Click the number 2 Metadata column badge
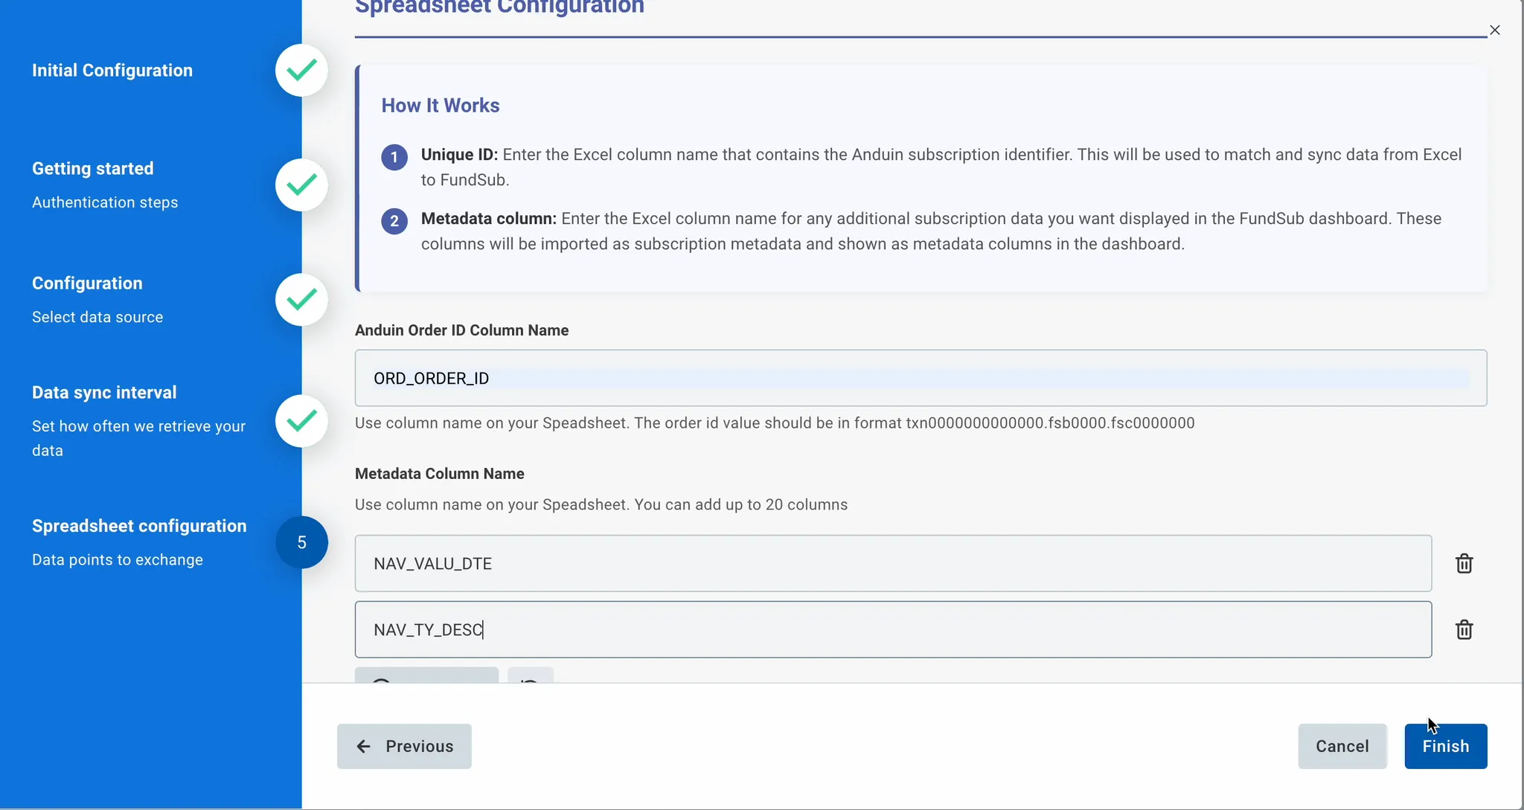This screenshot has width=1524, height=810. [x=394, y=221]
